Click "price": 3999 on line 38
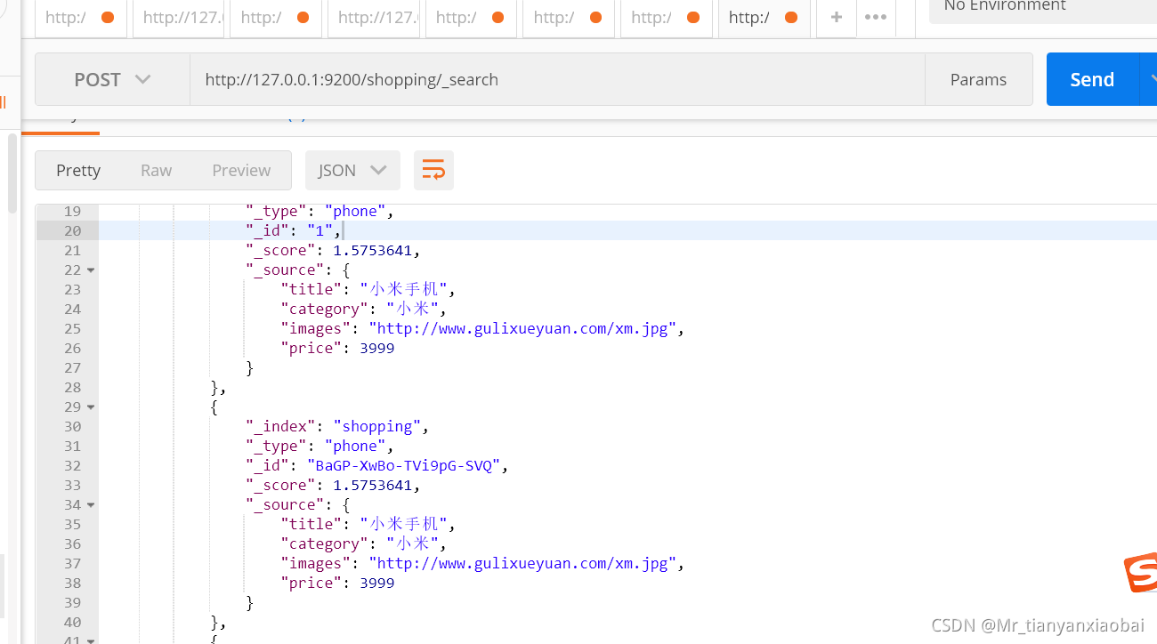This screenshot has height=644, width=1157. 337,583
